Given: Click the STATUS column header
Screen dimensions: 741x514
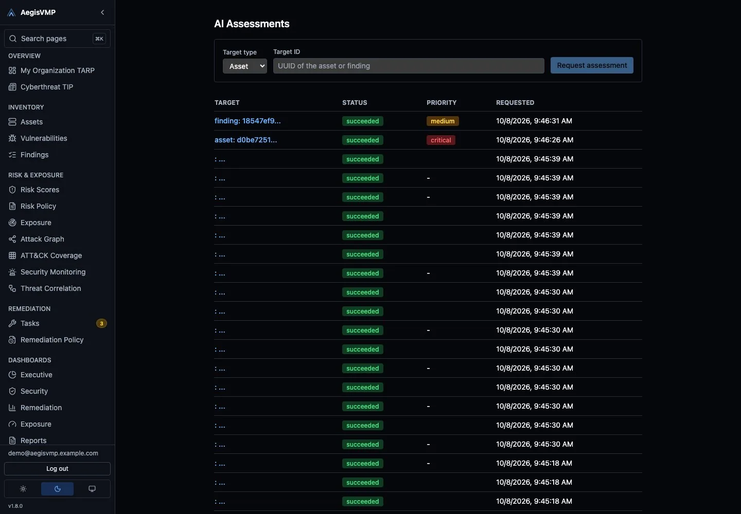Looking at the screenshot, I should tap(355, 103).
